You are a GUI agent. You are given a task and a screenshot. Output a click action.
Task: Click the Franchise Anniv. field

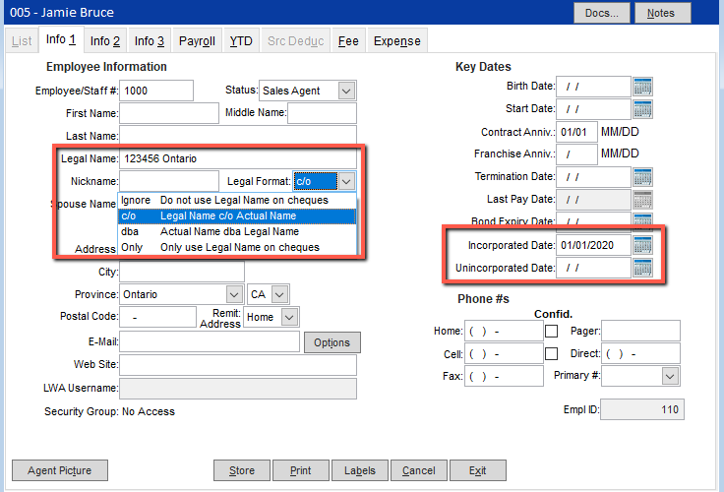576,154
